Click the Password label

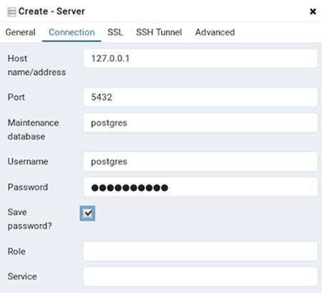point(28,187)
